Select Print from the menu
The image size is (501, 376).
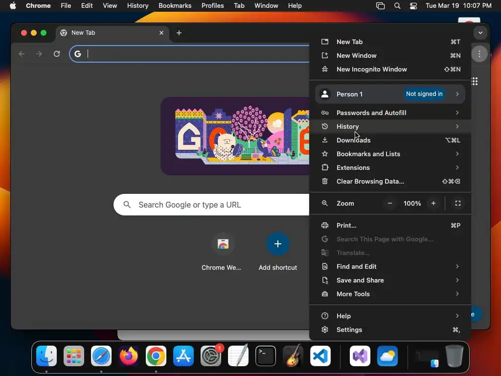coord(390,225)
